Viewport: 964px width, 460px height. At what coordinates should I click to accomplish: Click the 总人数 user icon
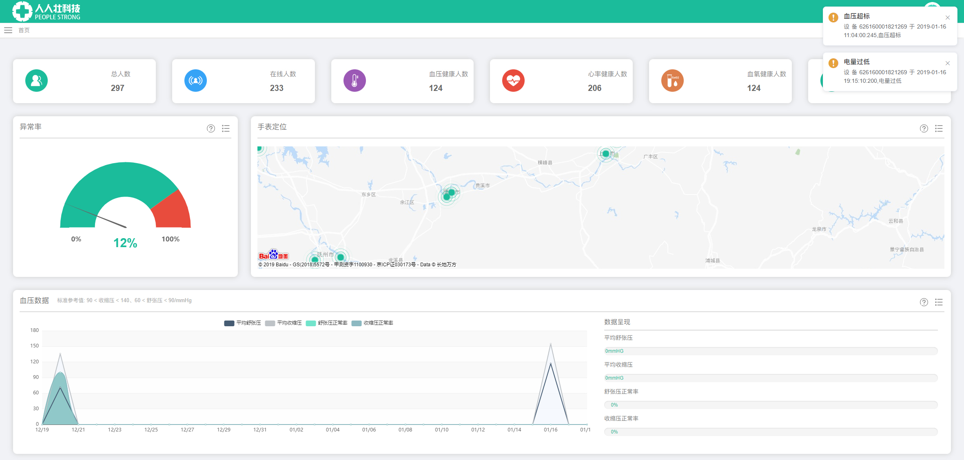point(37,81)
